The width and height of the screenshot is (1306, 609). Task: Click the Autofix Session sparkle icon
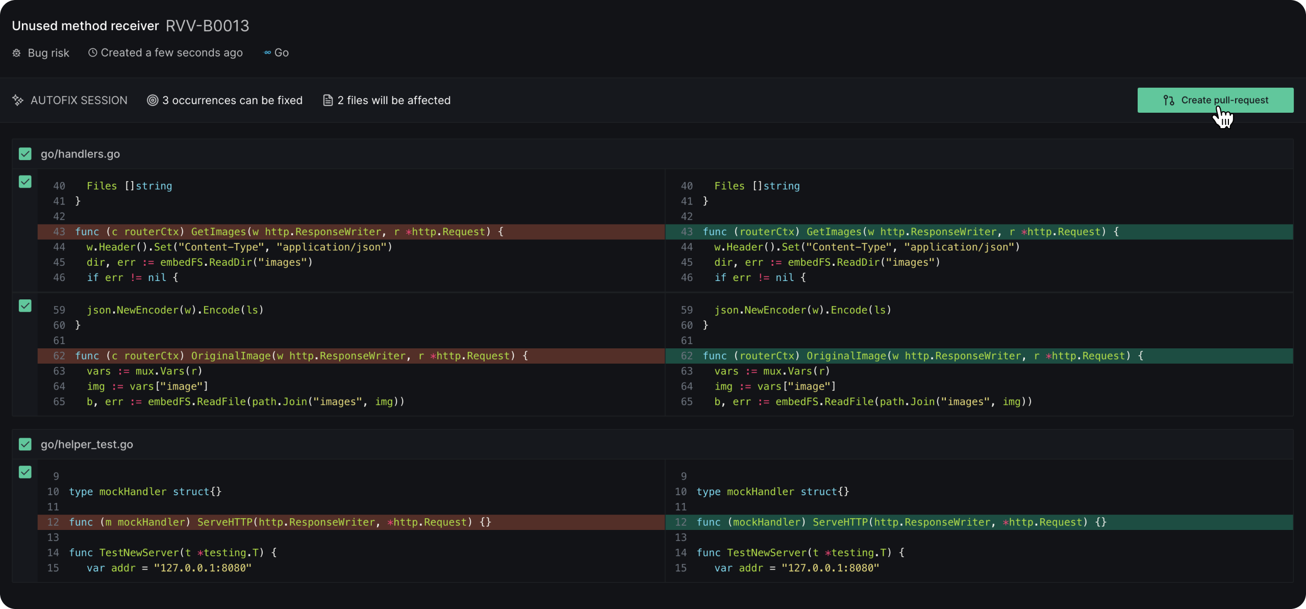tap(18, 100)
